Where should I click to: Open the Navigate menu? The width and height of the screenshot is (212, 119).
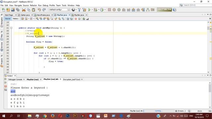[18, 5]
